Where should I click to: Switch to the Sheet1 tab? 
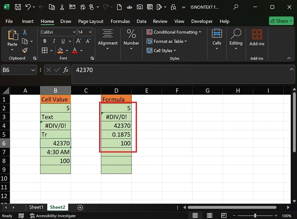[36, 207]
